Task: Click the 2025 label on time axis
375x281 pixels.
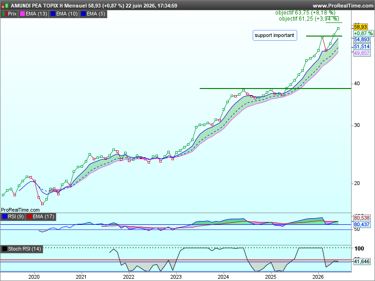Action: click(x=271, y=277)
